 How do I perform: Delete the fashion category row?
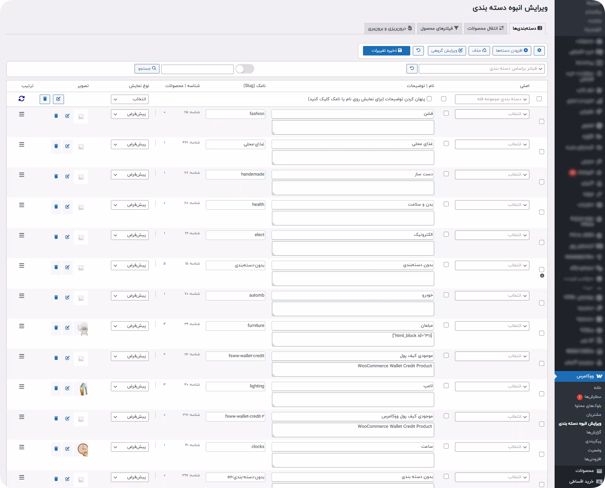click(x=56, y=116)
